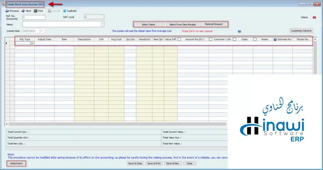
Task: Click the blue help icon near Customize Columns
Action: tap(239, 31)
